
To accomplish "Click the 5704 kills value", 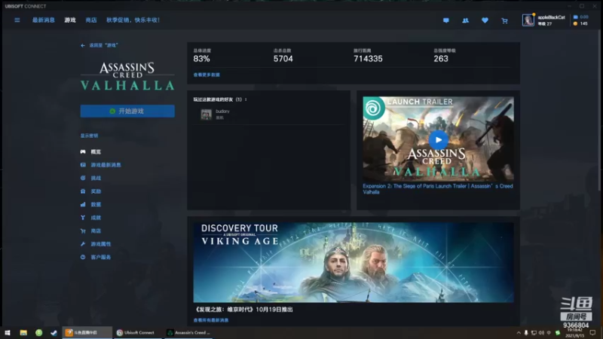I will (283, 59).
